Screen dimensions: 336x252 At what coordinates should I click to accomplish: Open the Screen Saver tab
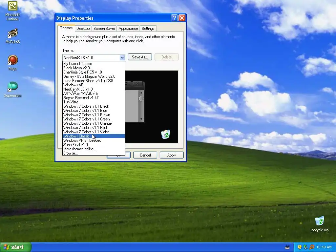tap(104, 29)
